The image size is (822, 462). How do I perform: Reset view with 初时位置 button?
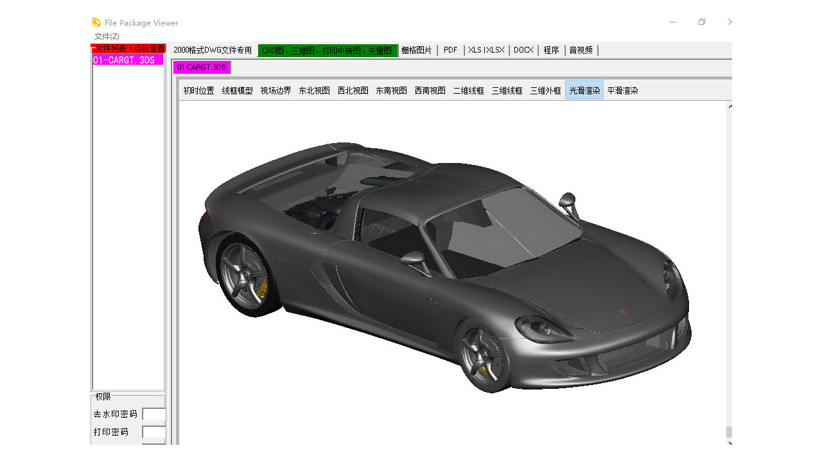click(199, 90)
